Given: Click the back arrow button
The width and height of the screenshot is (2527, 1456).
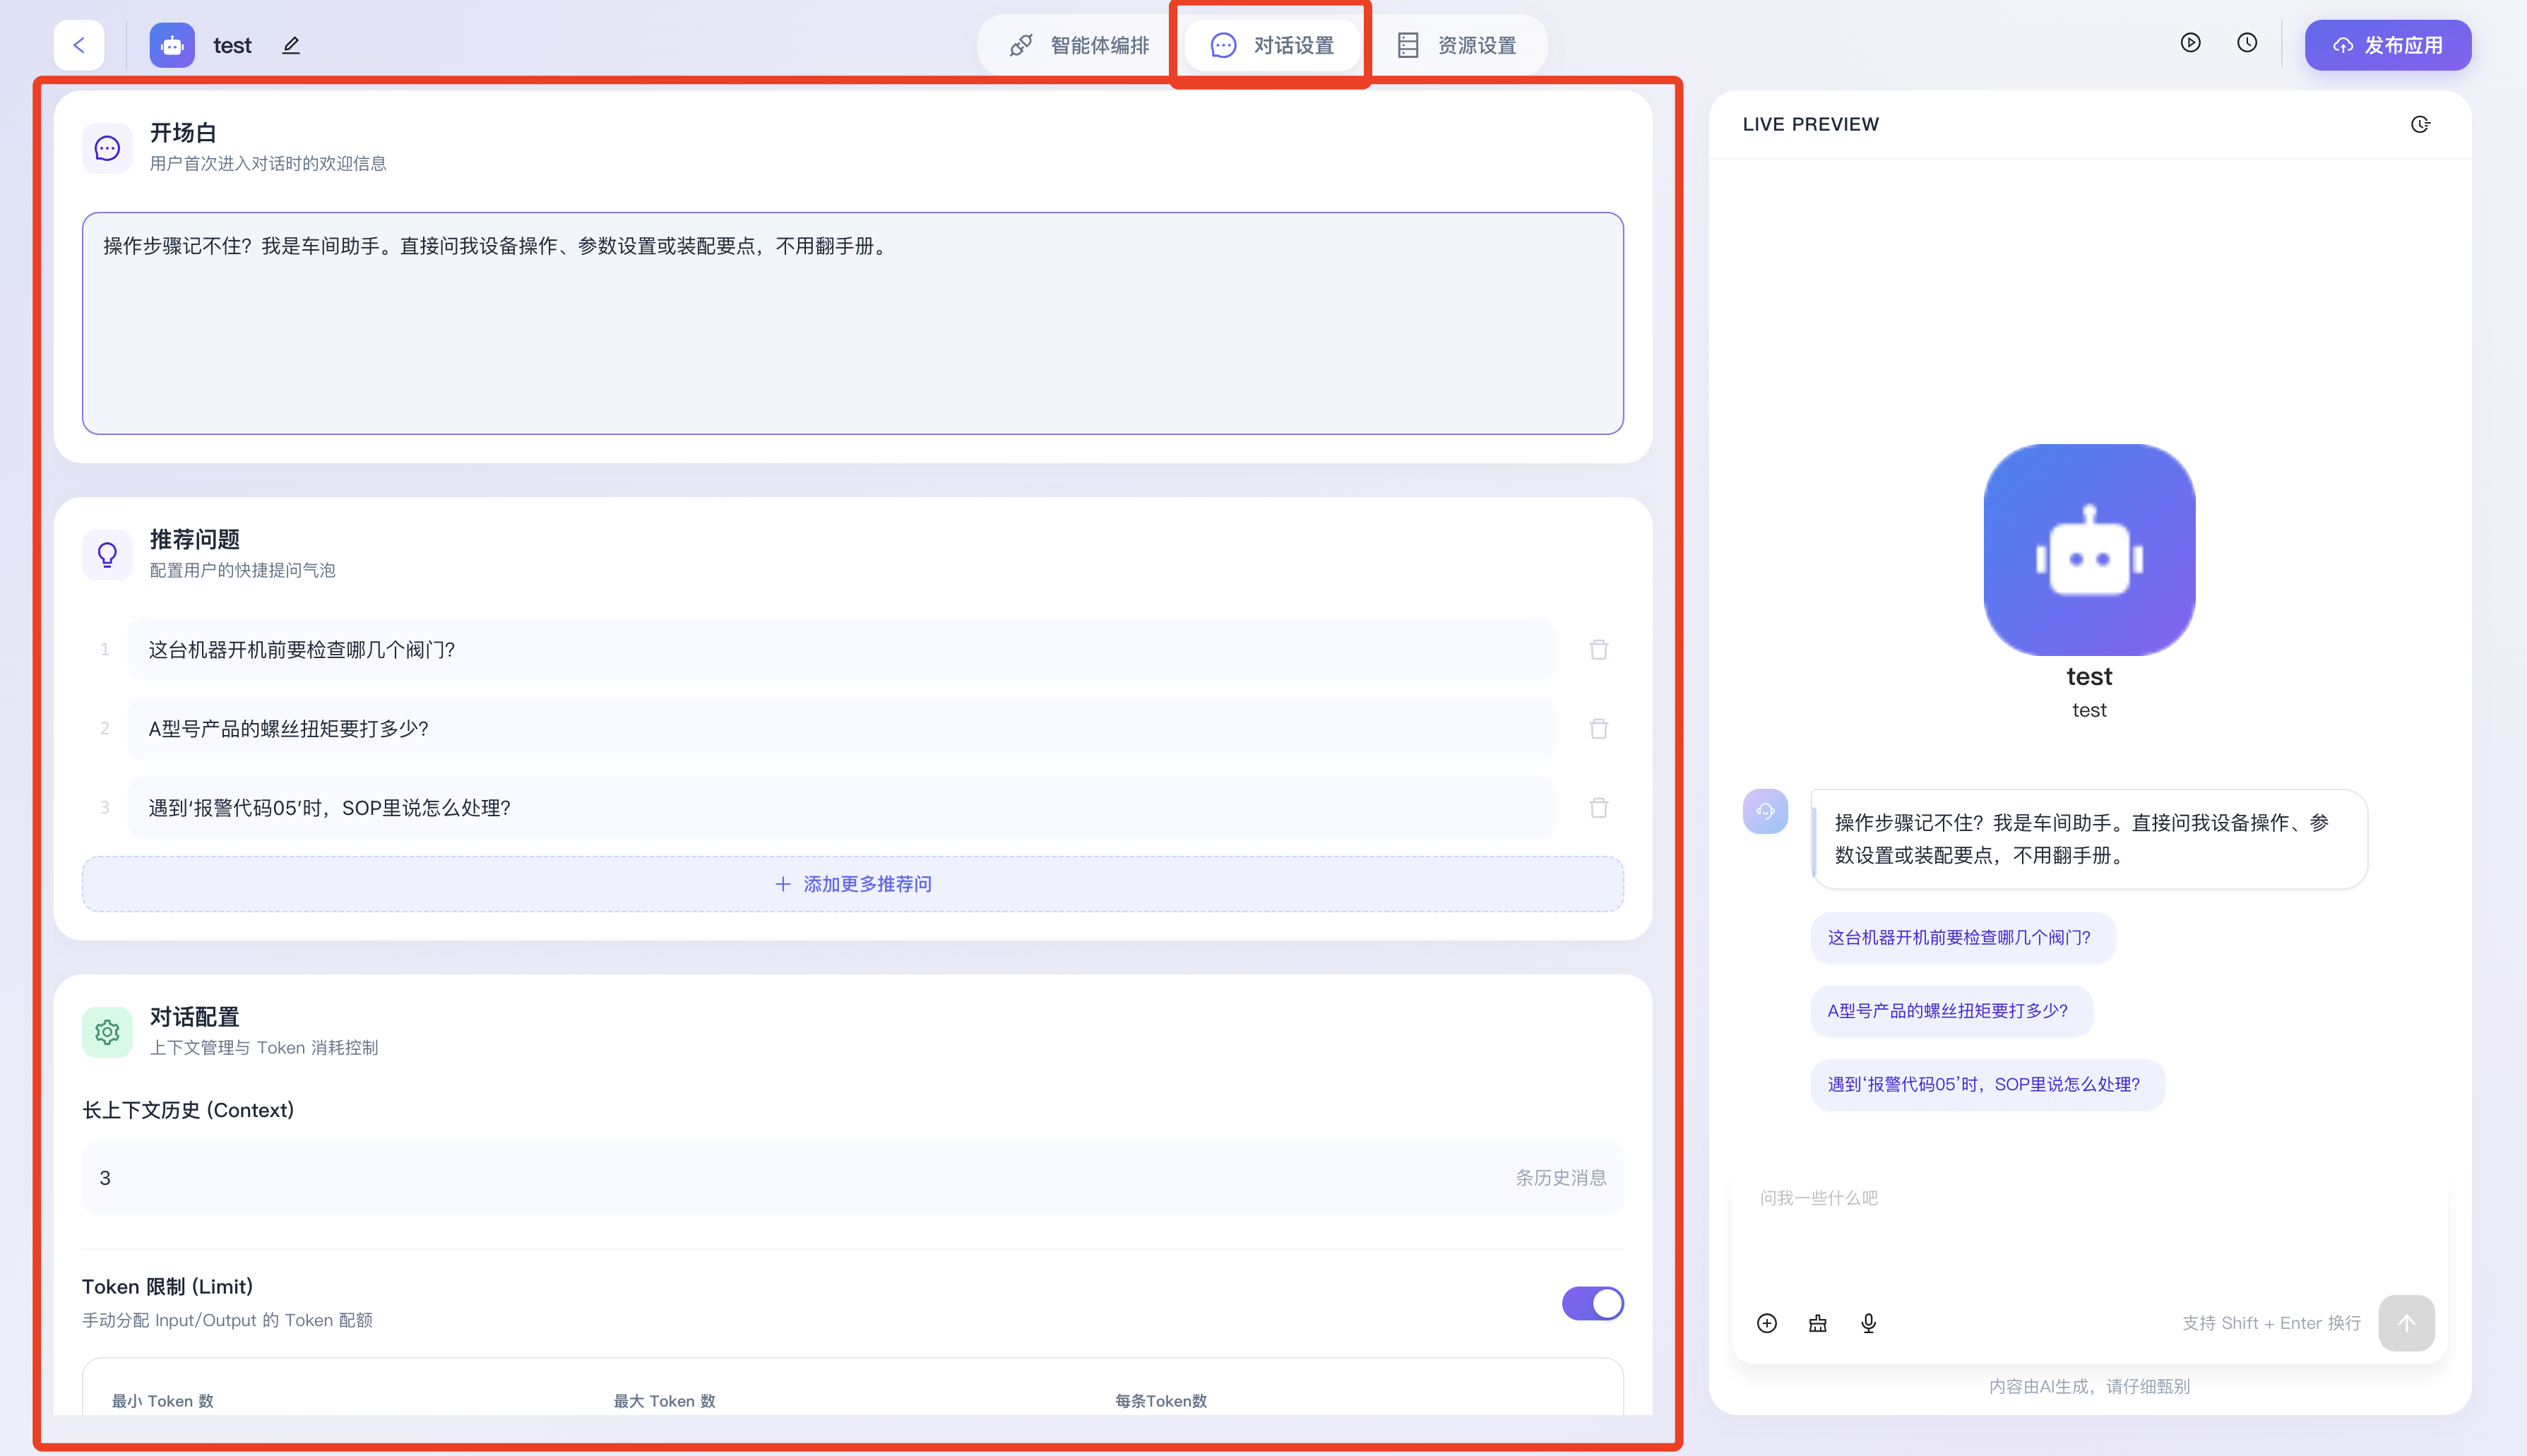Looking at the screenshot, I should tap(79, 45).
